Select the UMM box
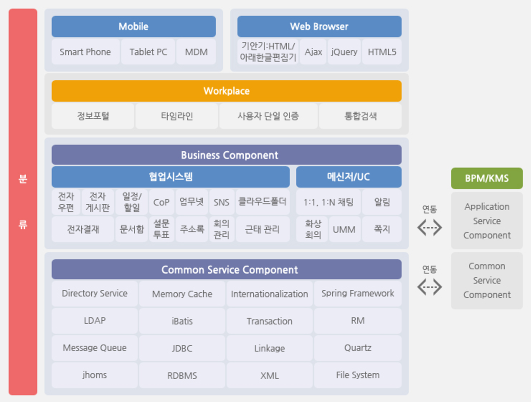The width and height of the screenshot is (531, 402). [x=345, y=229]
